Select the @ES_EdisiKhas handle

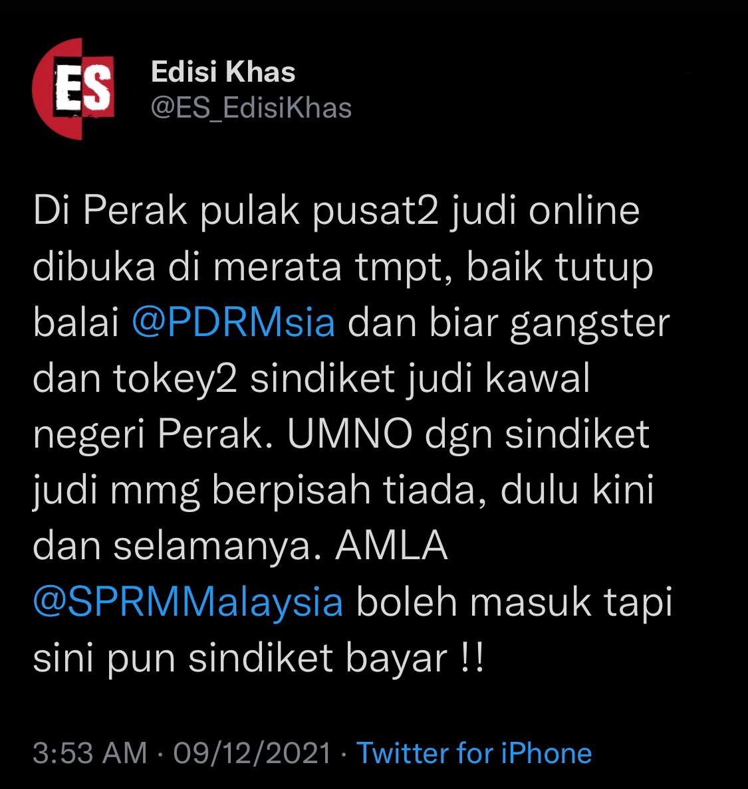tap(251, 108)
